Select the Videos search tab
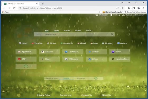148x99 pixels. coord(78,30)
